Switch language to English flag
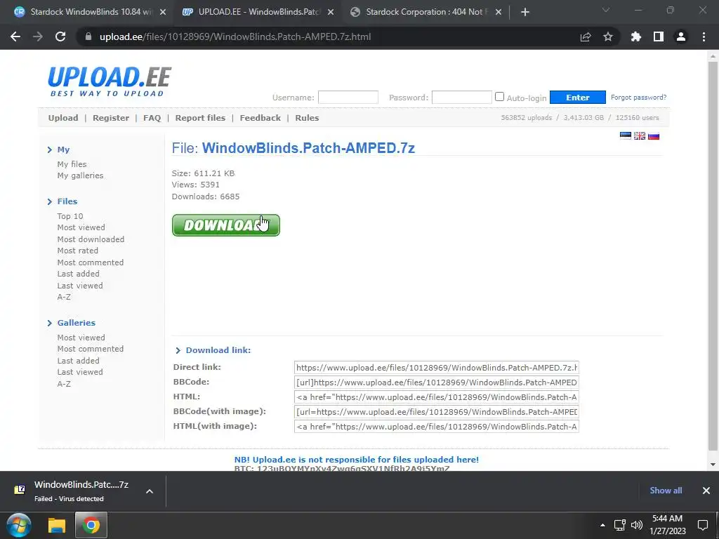This screenshot has width=719, height=539. [640, 135]
